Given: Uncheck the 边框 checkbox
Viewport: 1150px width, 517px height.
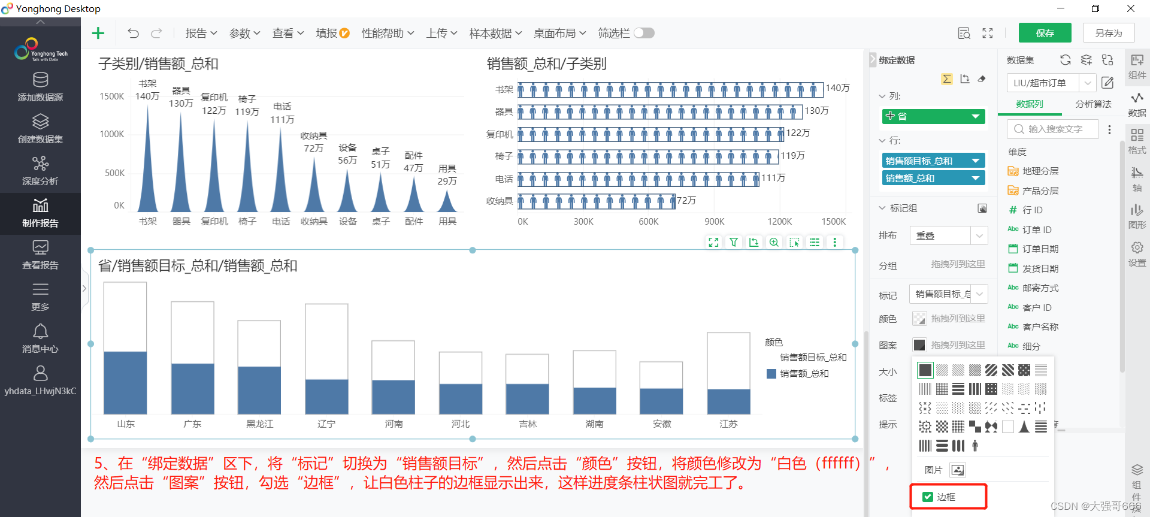Looking at the screenshot, I should 928,497.
